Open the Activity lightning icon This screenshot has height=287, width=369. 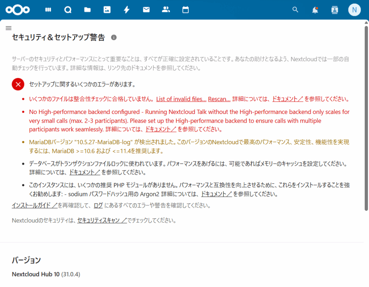pyautogui.click(x=126, y=10)
